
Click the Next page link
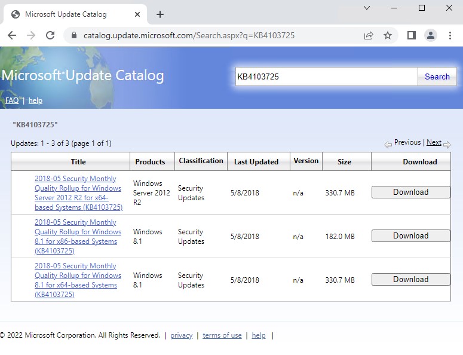click(434, 142)
